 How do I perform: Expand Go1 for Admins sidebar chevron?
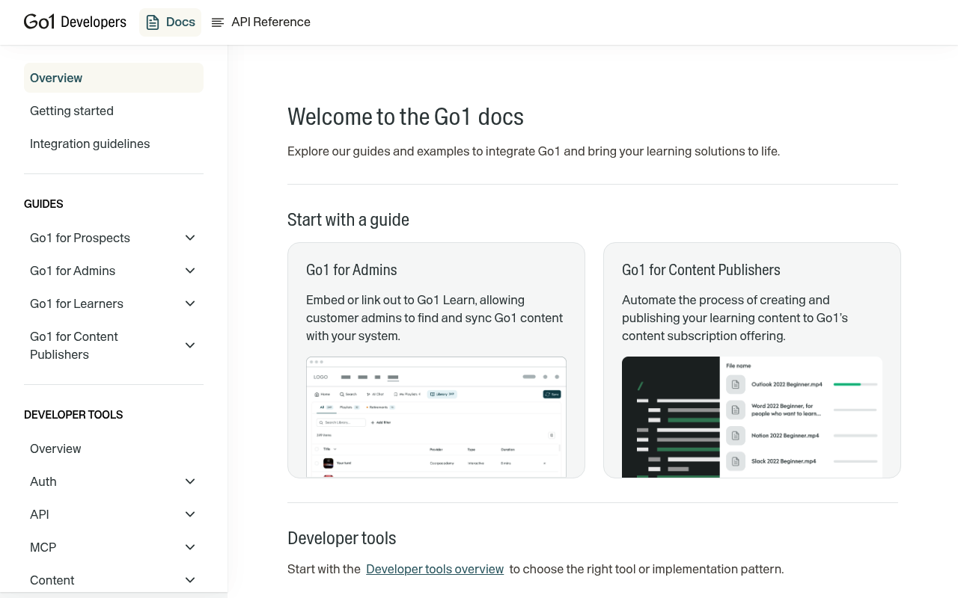[190, 271]
